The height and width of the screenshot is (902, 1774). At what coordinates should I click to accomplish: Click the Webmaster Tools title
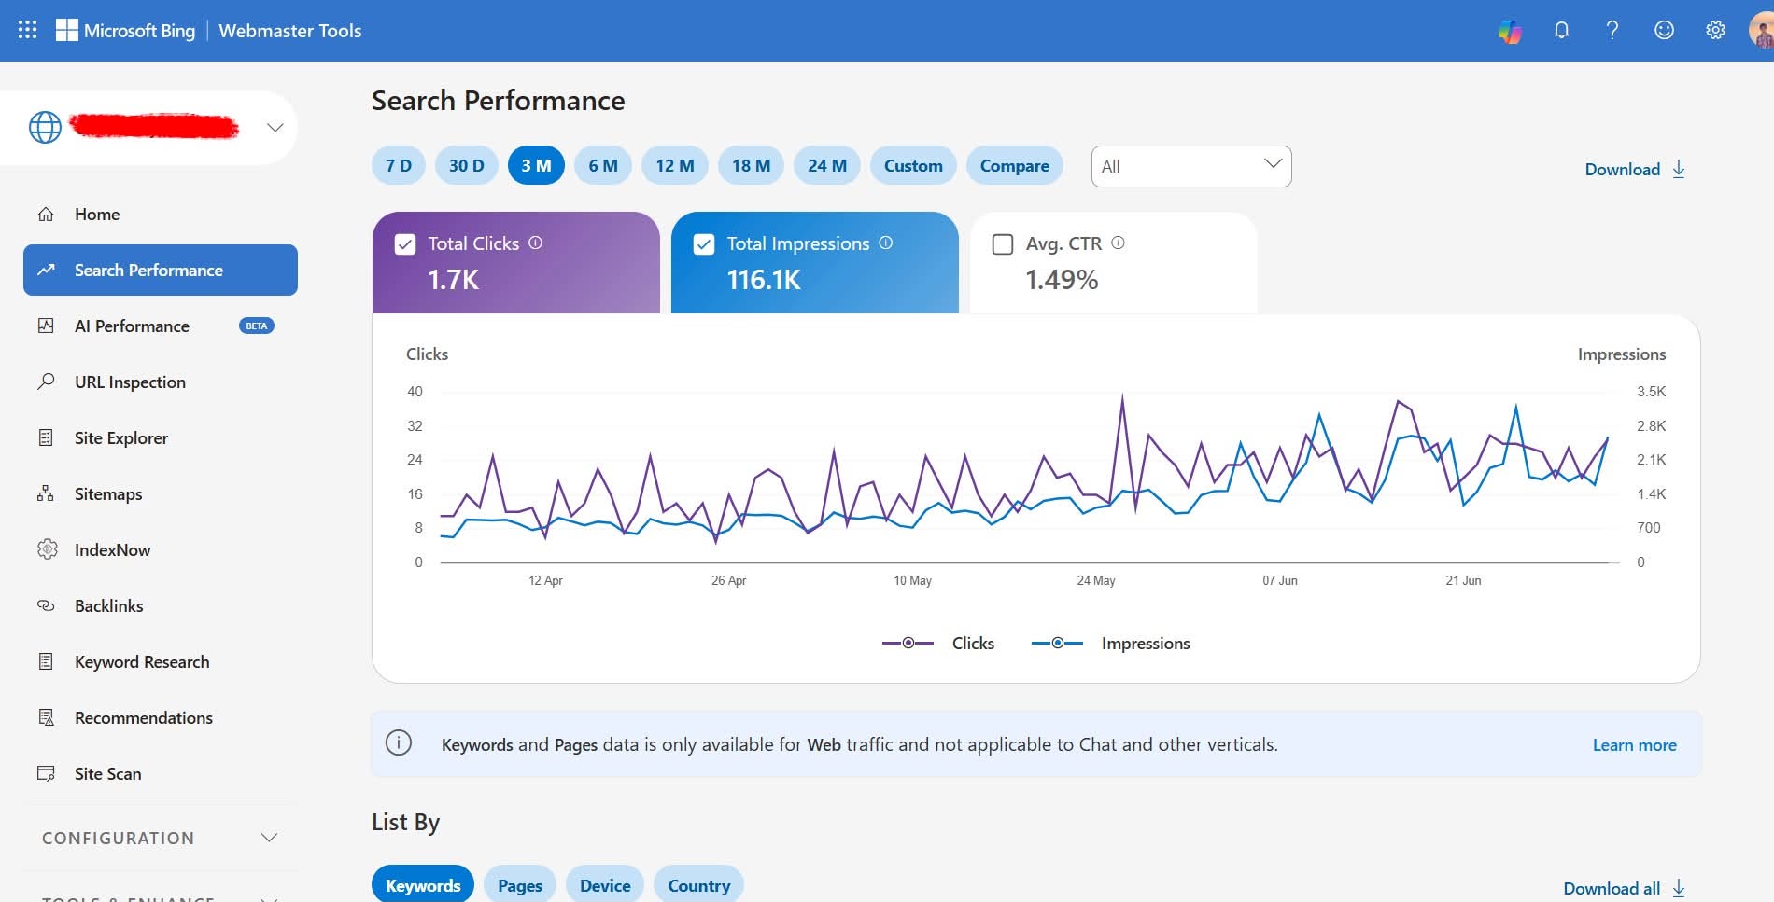(290, 31)
